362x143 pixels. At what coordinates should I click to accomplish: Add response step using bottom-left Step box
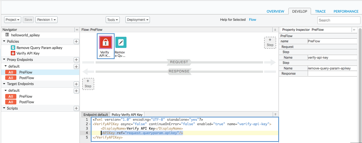(88, 84)
